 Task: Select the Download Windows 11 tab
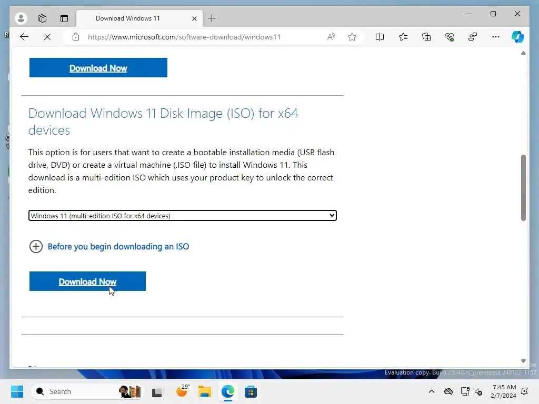point(139,18)
